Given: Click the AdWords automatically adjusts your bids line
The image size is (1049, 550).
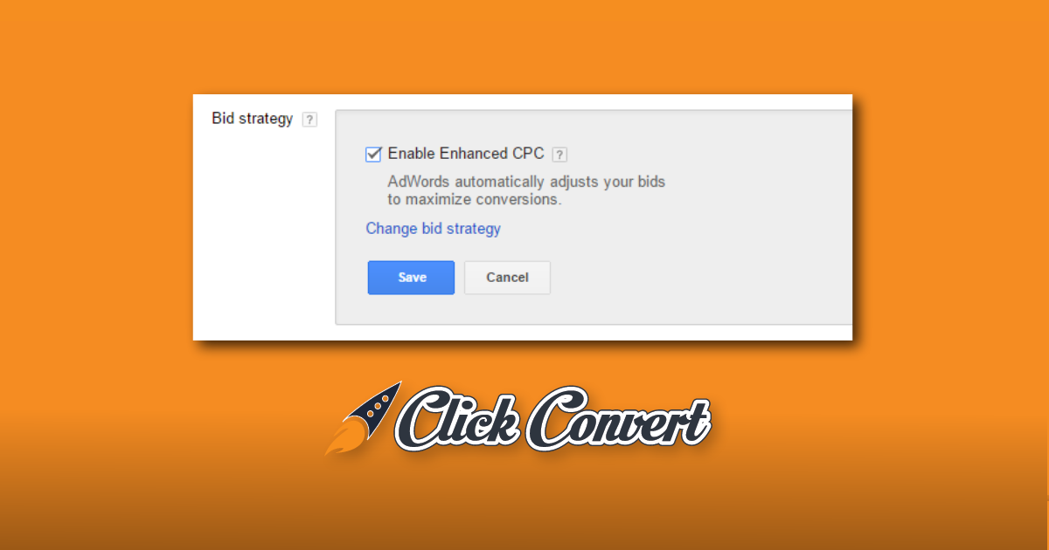Looking at the screenshot, I should coord(526,182).
